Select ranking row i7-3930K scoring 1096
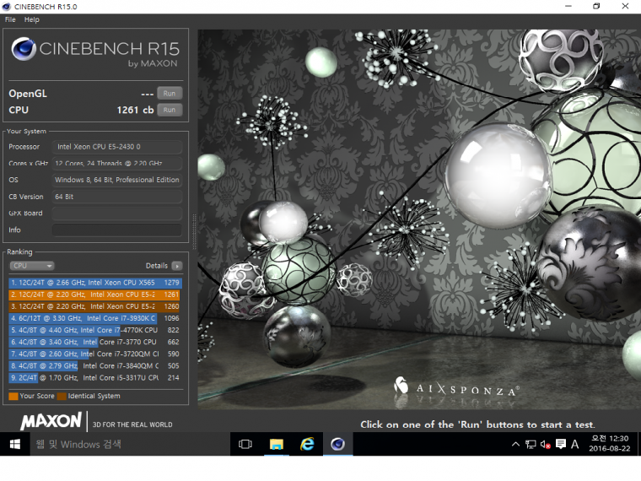The image size is (641, 481). tap(94, 318)
